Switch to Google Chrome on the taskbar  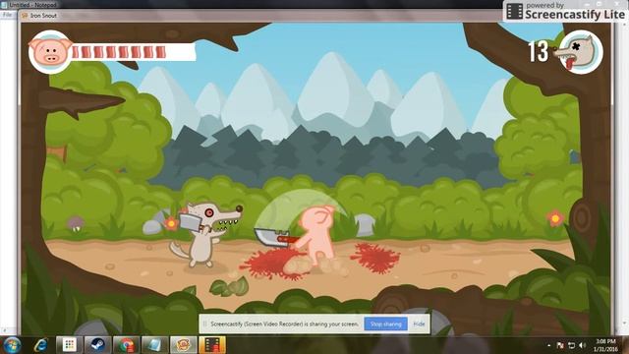pos(127,345)
